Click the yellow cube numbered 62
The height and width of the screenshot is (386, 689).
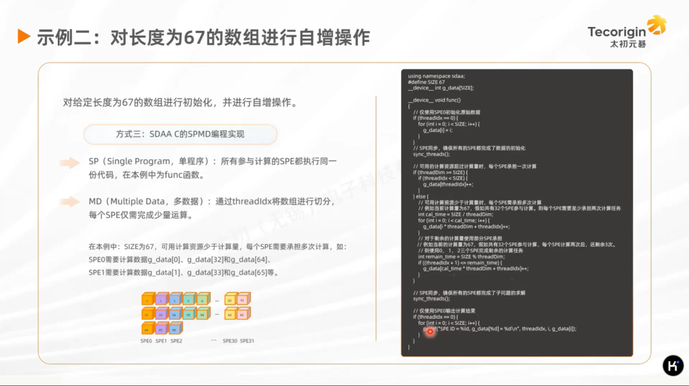tap(230, 314)
